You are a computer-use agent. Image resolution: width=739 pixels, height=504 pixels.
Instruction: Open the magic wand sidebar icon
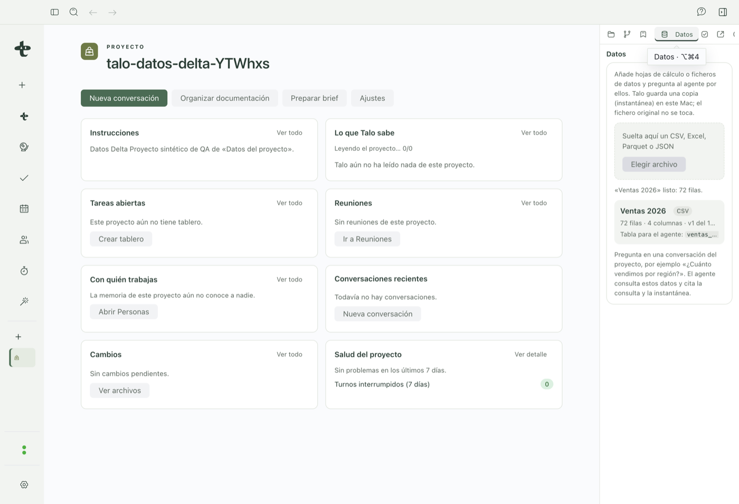point(24,302)
